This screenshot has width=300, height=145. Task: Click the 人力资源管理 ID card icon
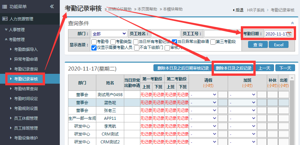(5, 19)
